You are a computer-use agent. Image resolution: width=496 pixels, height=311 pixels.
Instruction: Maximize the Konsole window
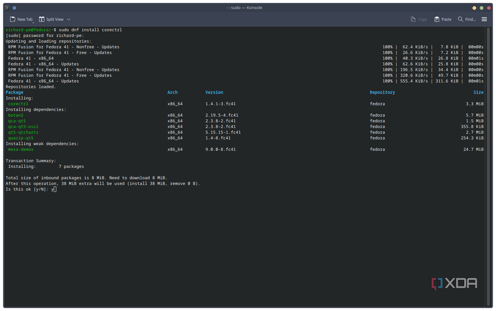tap(481, 8)
